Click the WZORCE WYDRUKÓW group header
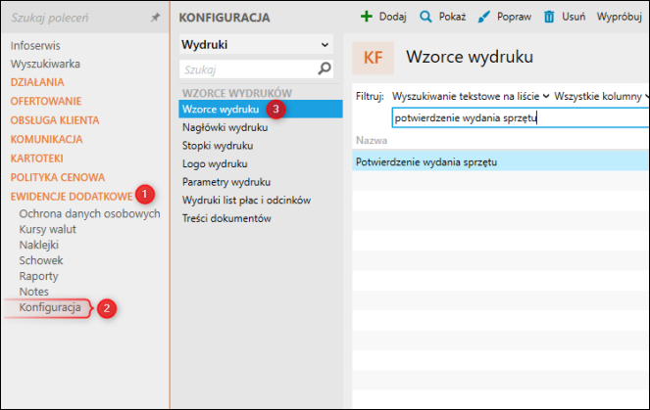The width and height of the screenshot is (650, 410). [x=237, y=93]
